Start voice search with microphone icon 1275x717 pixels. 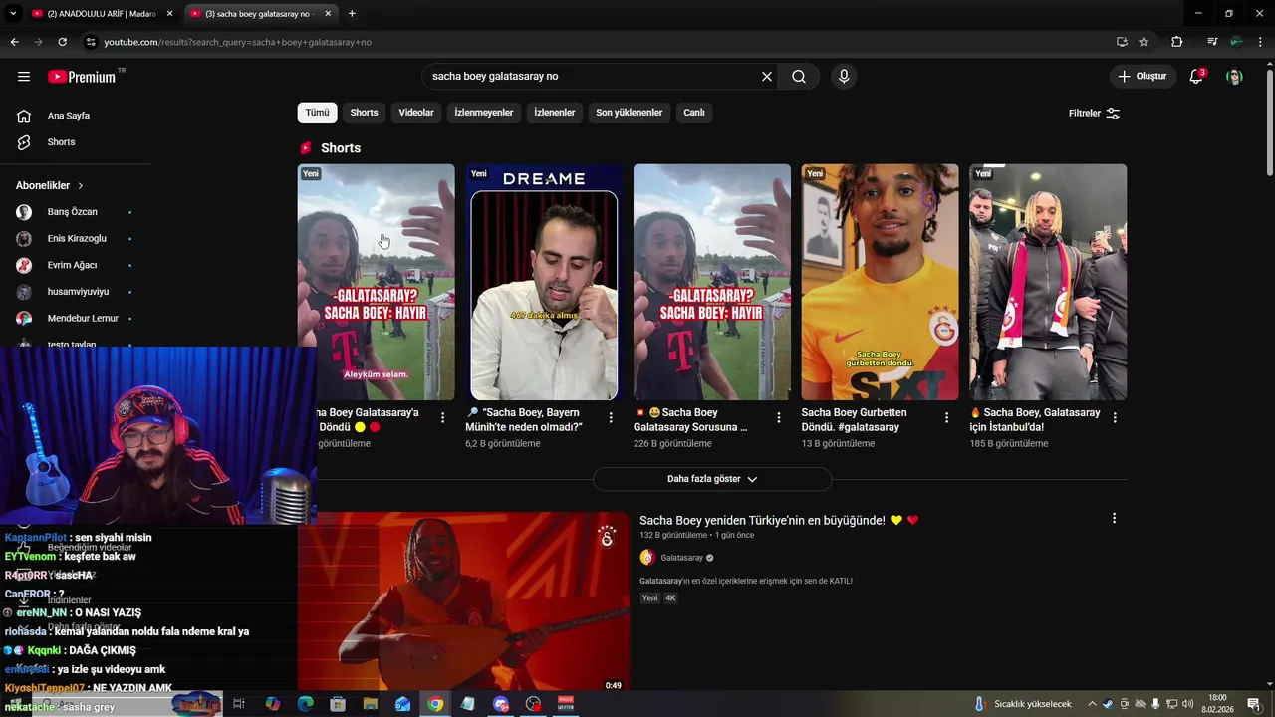click(x=844, y=77)
